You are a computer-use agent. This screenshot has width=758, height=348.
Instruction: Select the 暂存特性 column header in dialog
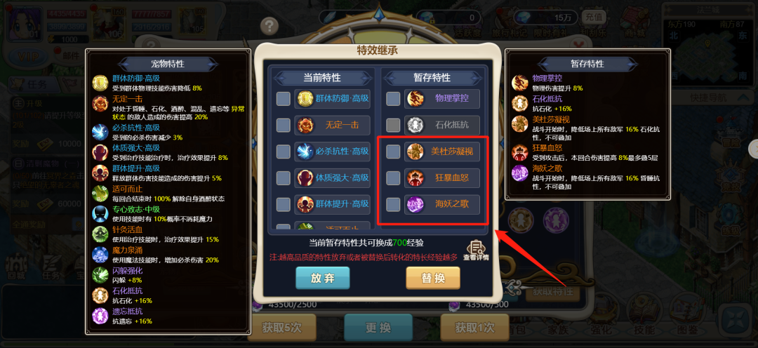(x=432, y=77)
